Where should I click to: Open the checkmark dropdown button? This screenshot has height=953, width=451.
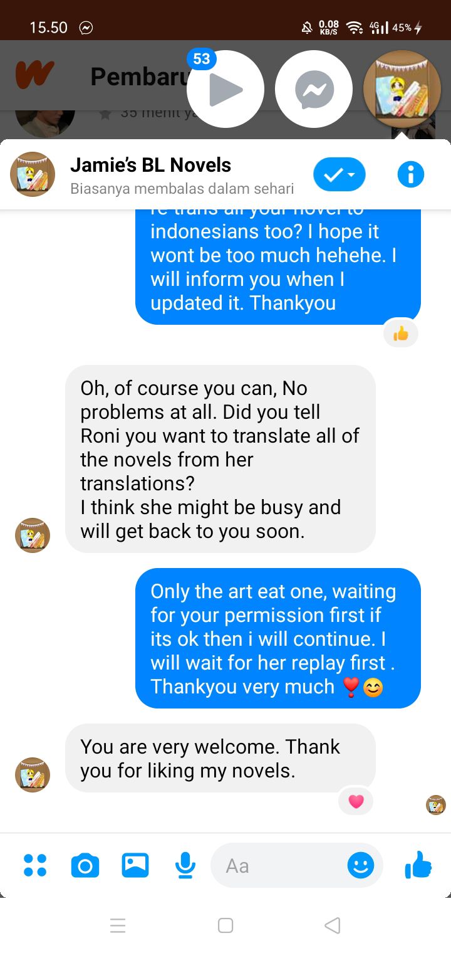[x=340, y=174]
